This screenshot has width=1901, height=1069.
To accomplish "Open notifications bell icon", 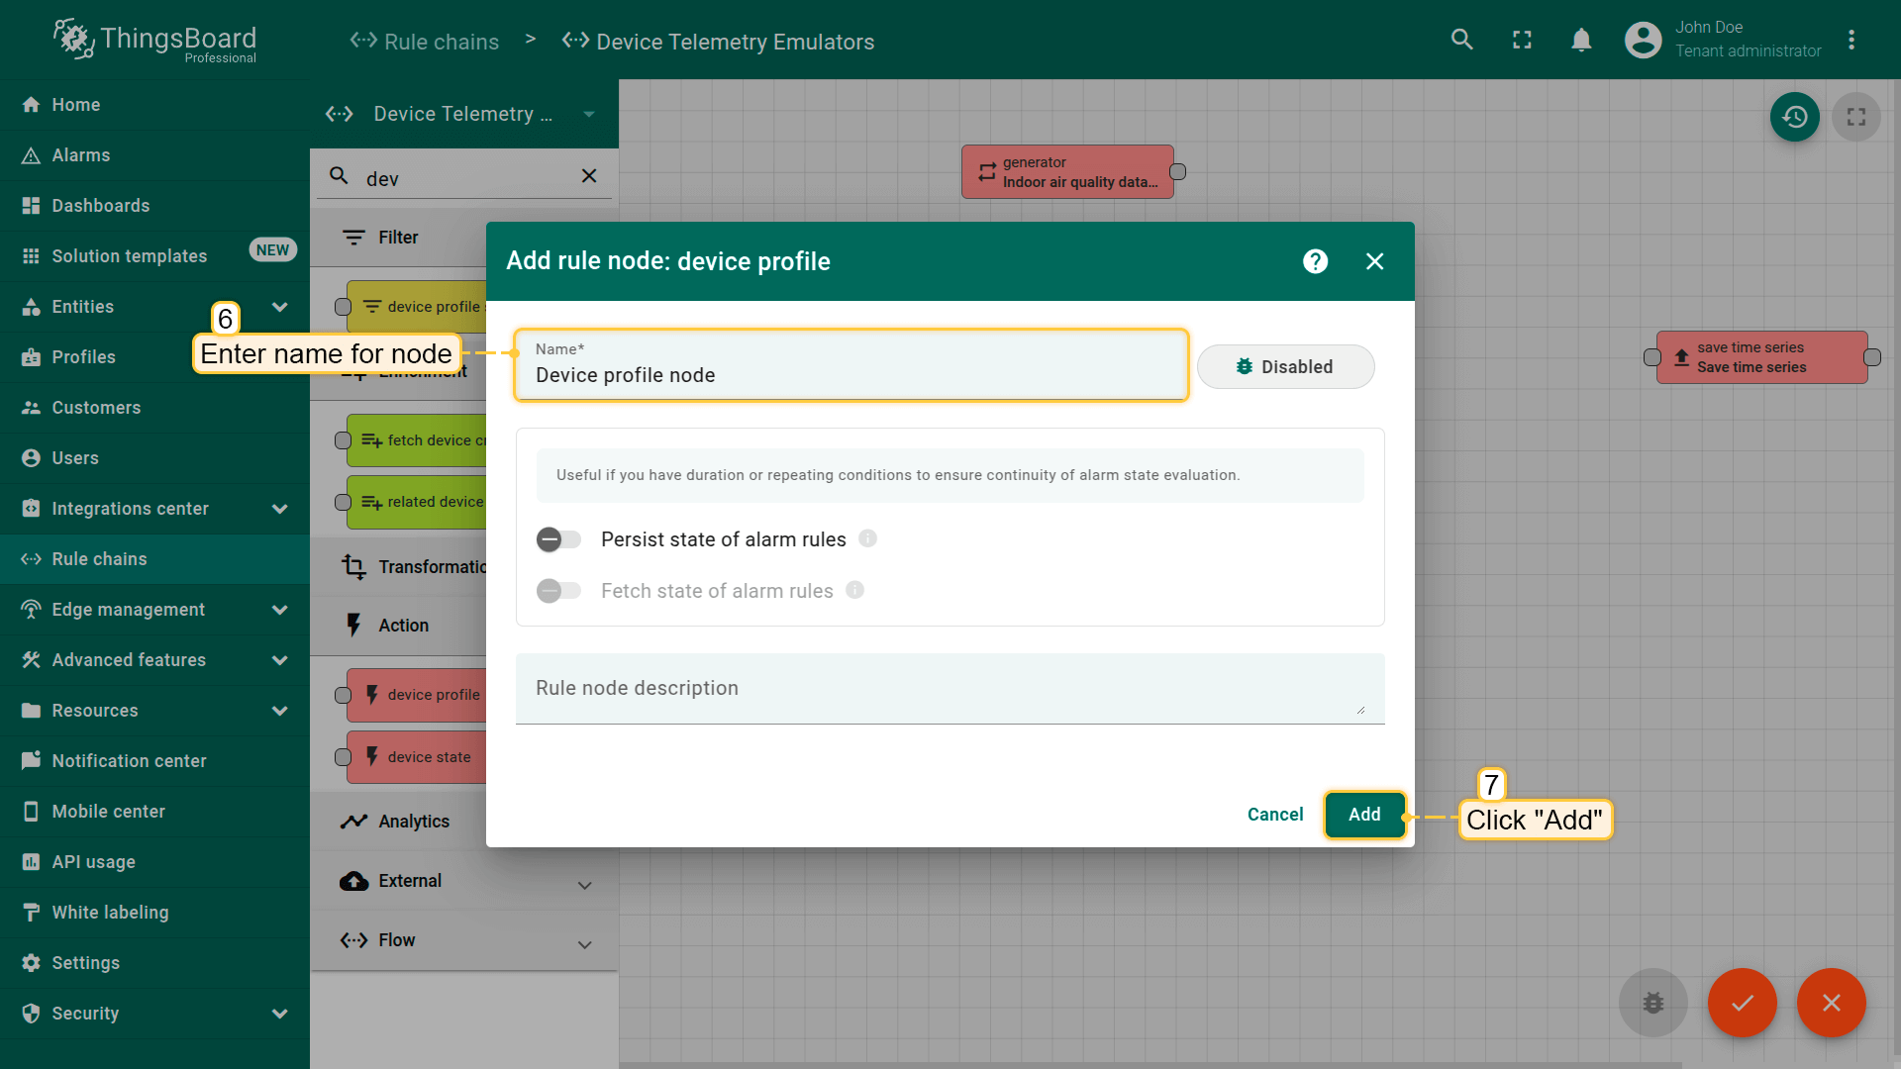I will coord(1581,40).
